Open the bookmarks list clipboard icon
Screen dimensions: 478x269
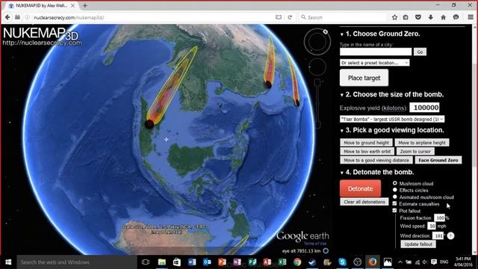pos(406,17)
